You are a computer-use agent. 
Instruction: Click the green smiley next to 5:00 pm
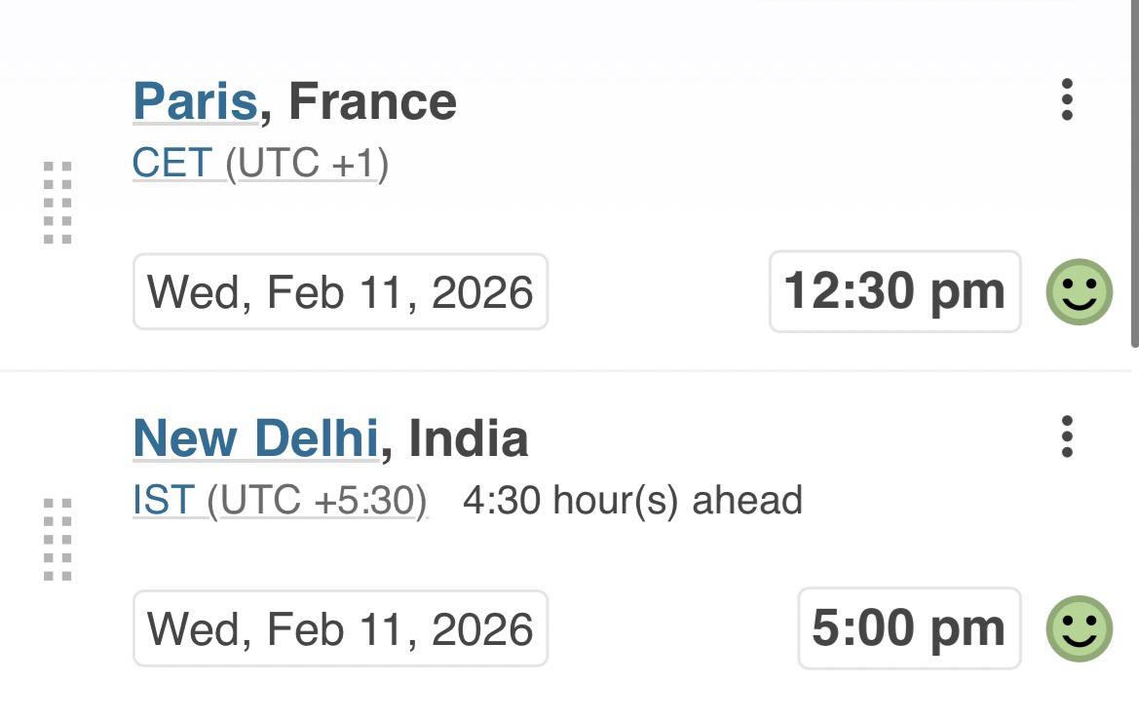pos(1080,628)
